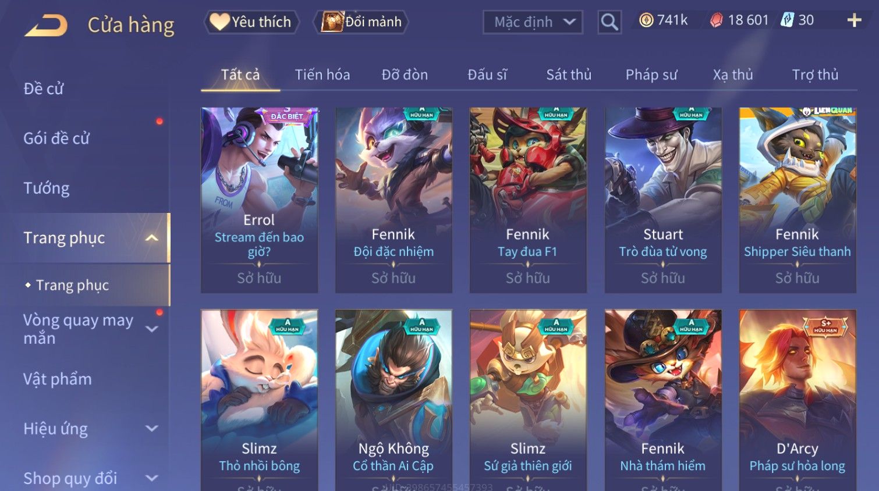Select the Stuart Trò đùa tử vong skin
879x491 pixels.
point(663,200)
